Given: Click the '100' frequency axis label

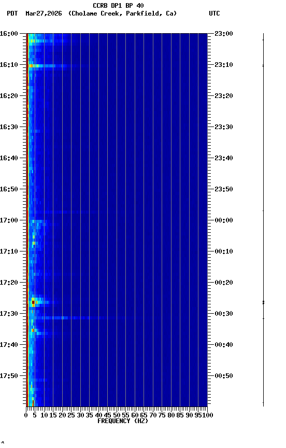Looking at the screenshot, I should tap(208, 415).
